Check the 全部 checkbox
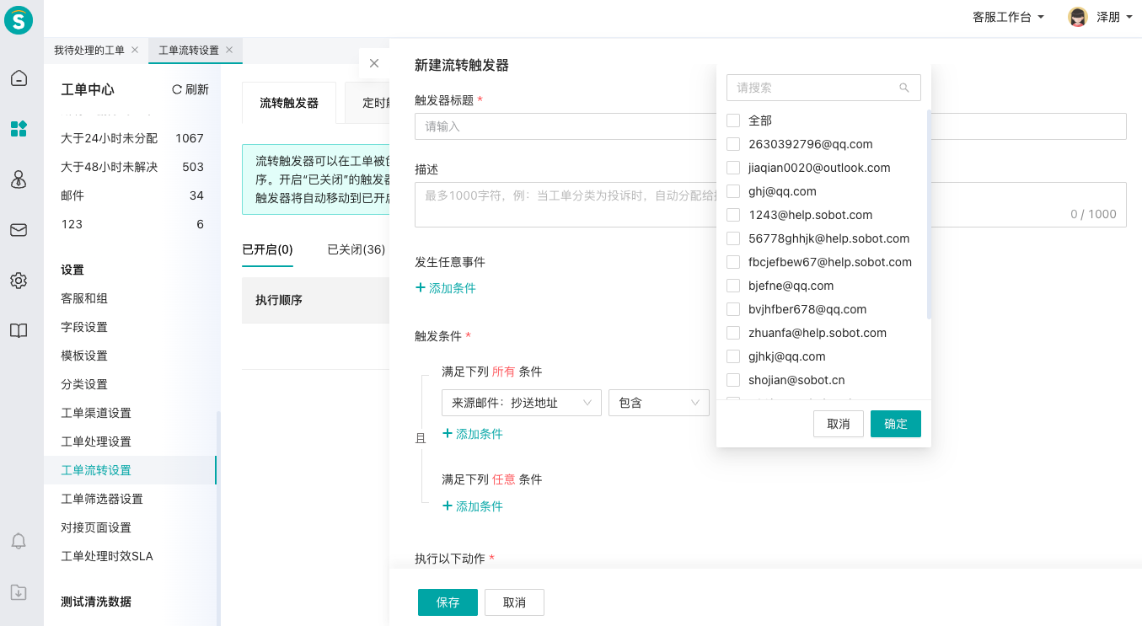 point(733,120)
